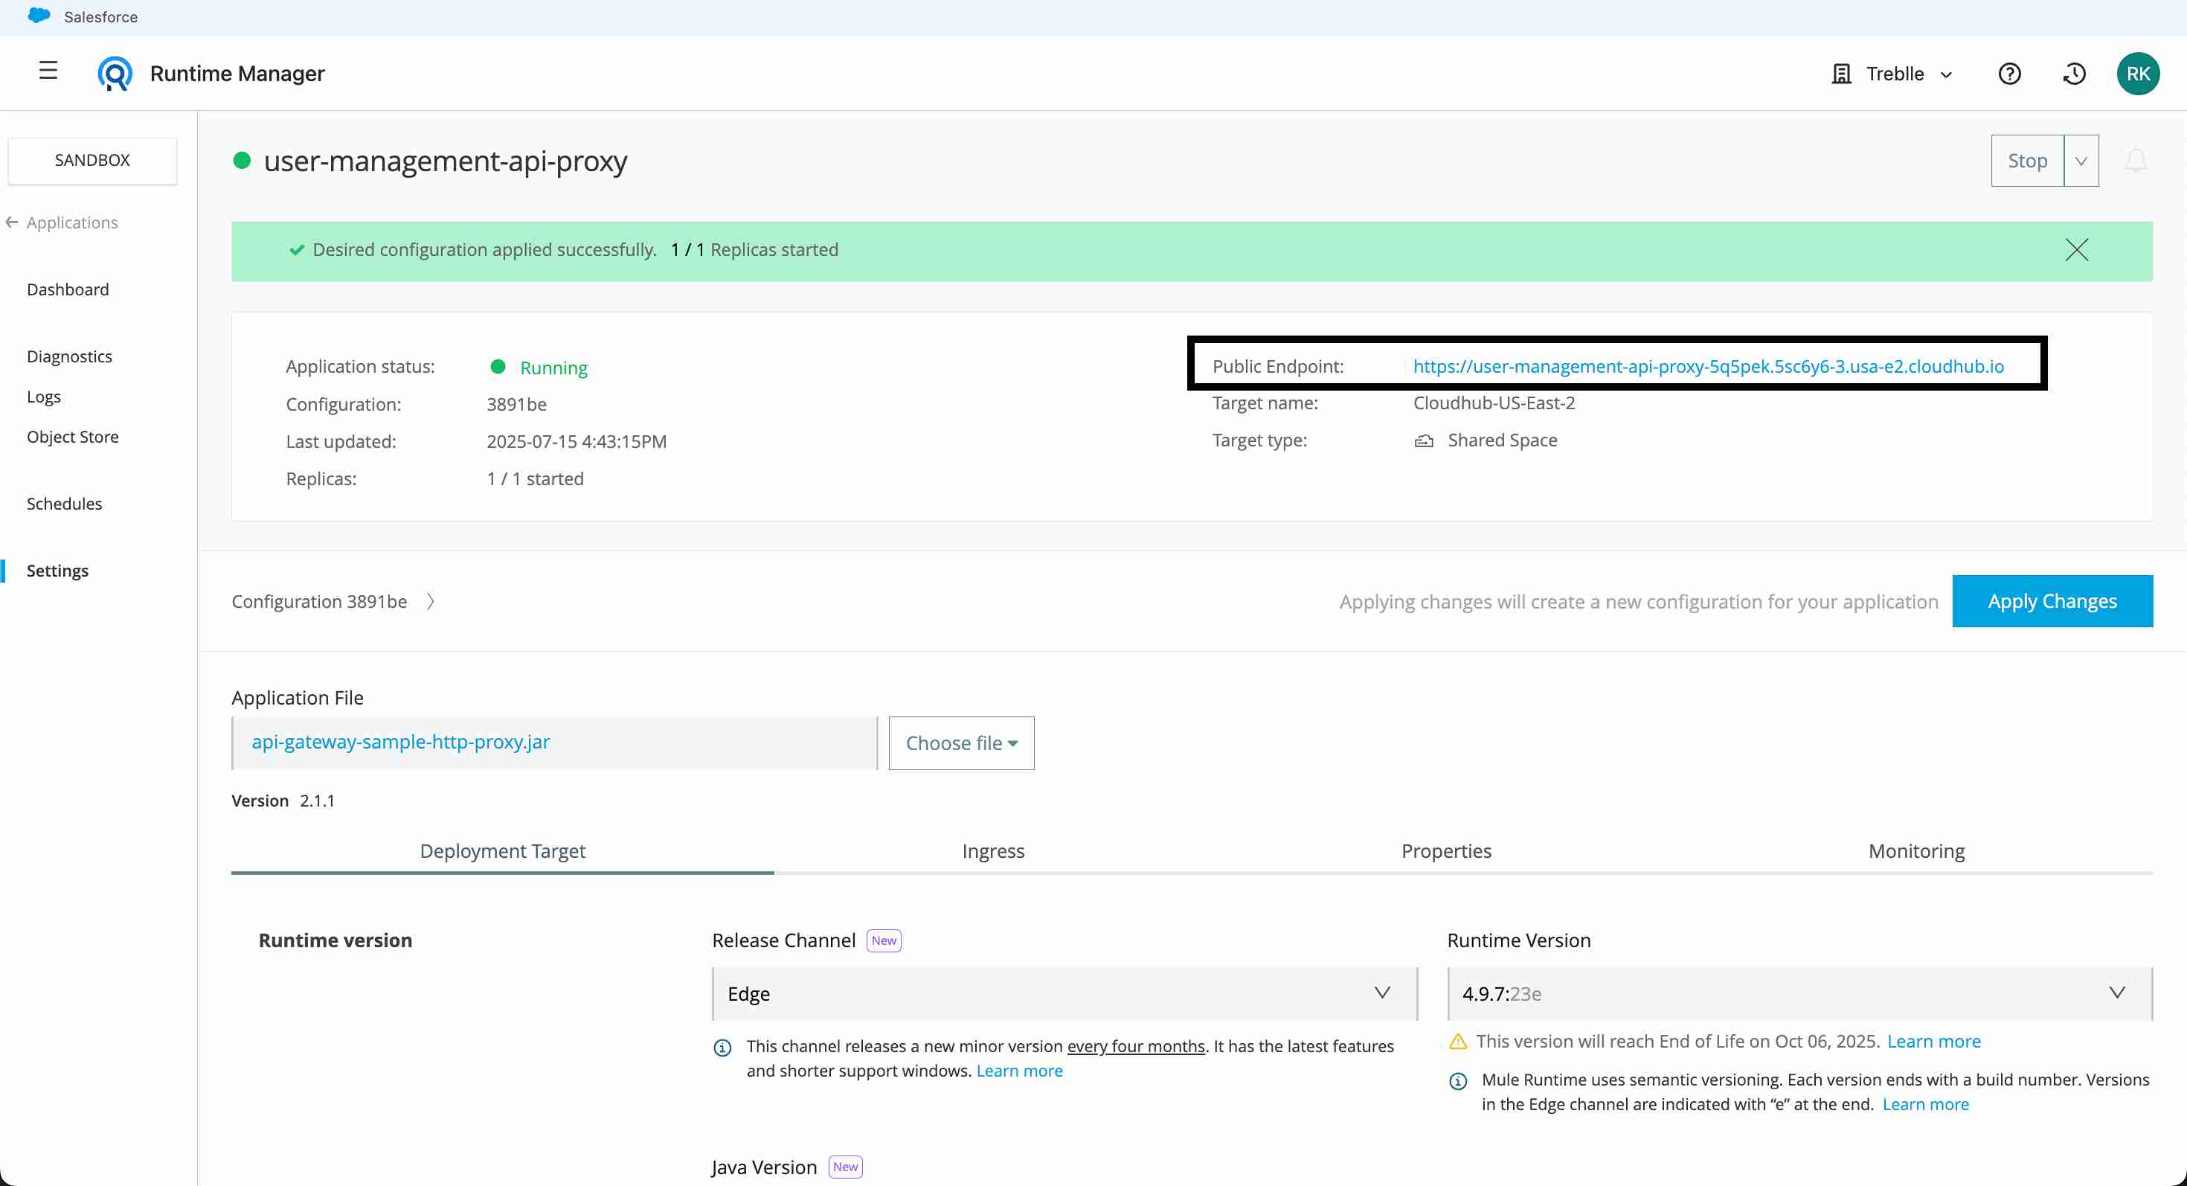Switch to the Deployment Target tab

click(503, 850)
